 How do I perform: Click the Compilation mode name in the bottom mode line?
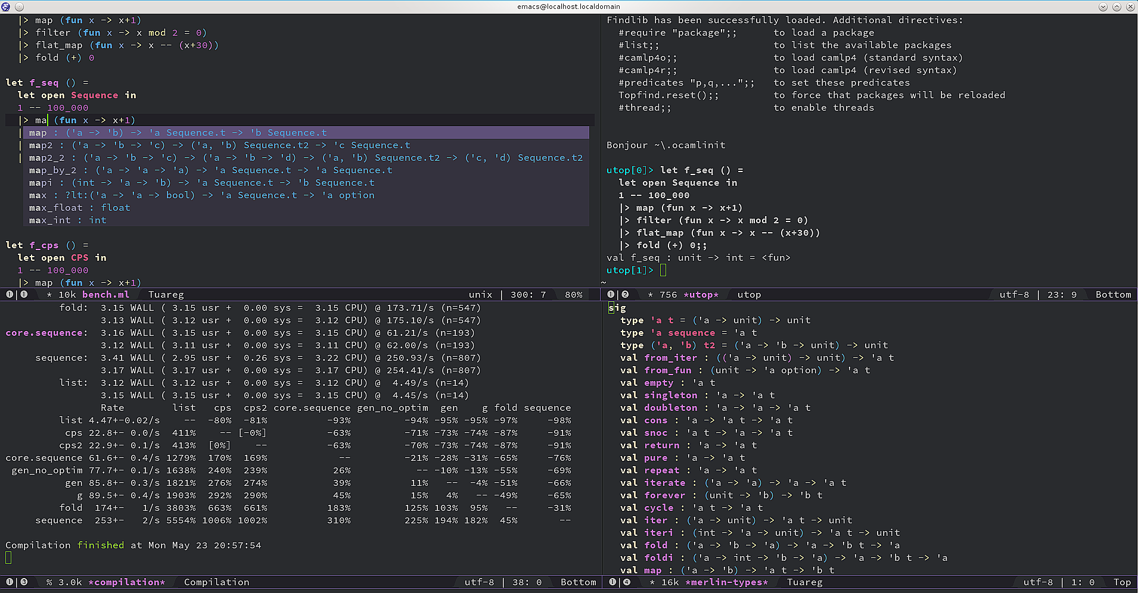click(217, 582)
